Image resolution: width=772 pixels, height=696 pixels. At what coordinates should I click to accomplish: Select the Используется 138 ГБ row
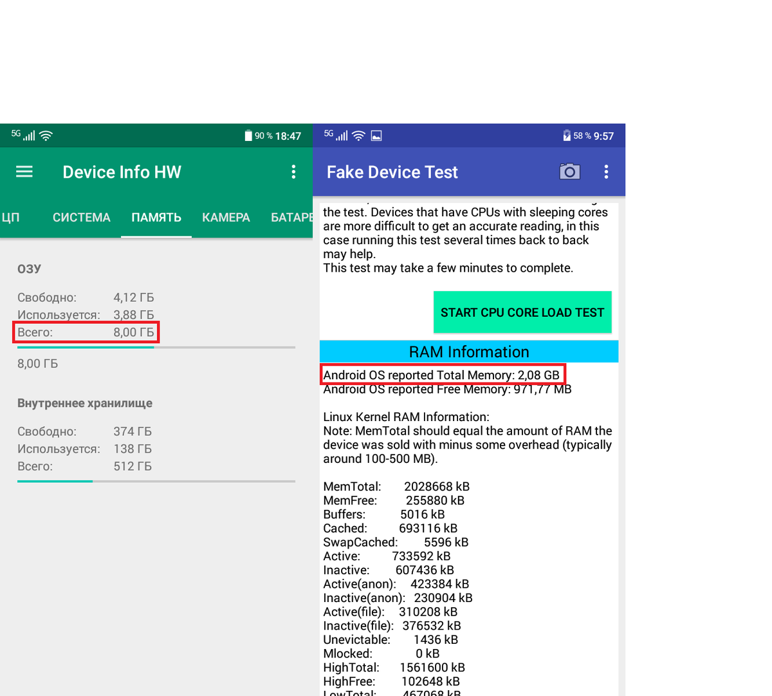point(84,449)
